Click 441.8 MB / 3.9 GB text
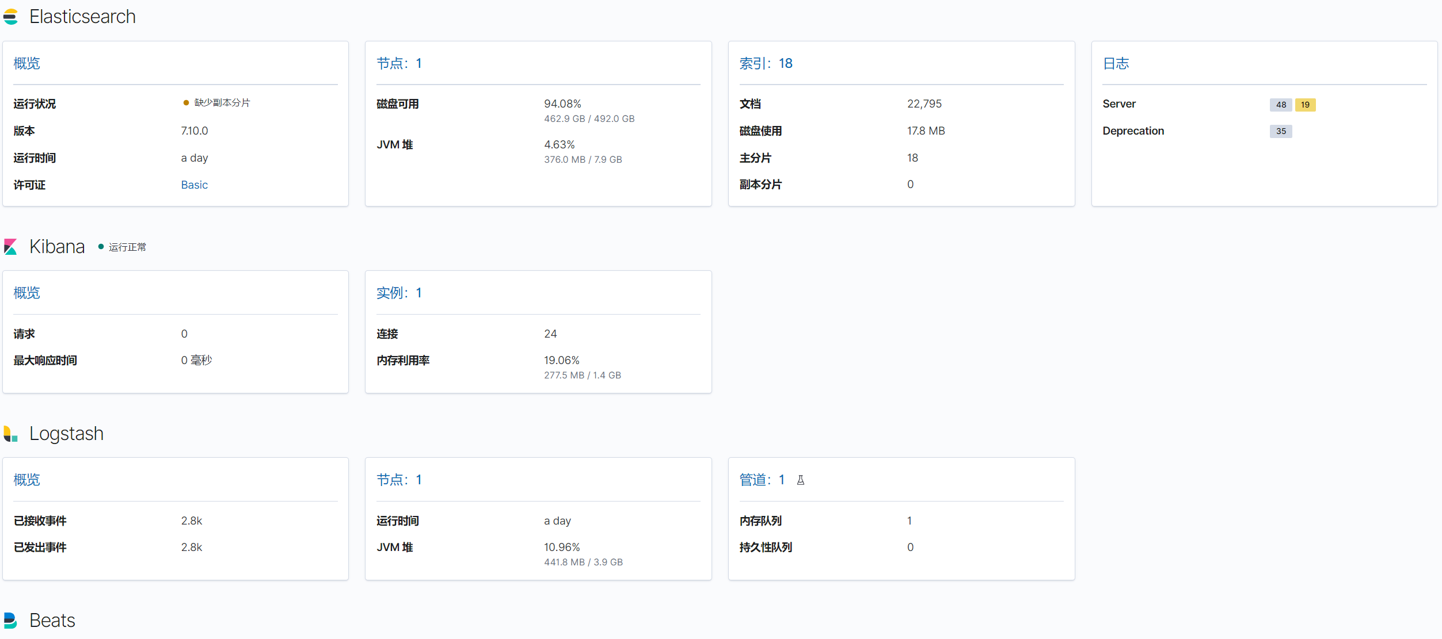Image resolution: width=1442 pixels, height=639 pixels. click(583, 562)
